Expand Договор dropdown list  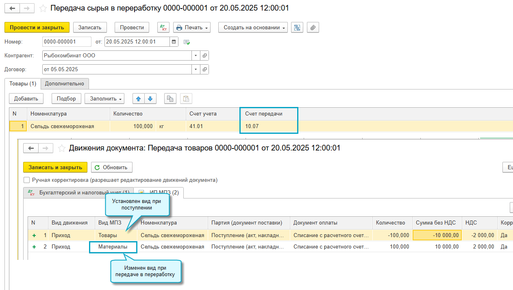point(196,70)
